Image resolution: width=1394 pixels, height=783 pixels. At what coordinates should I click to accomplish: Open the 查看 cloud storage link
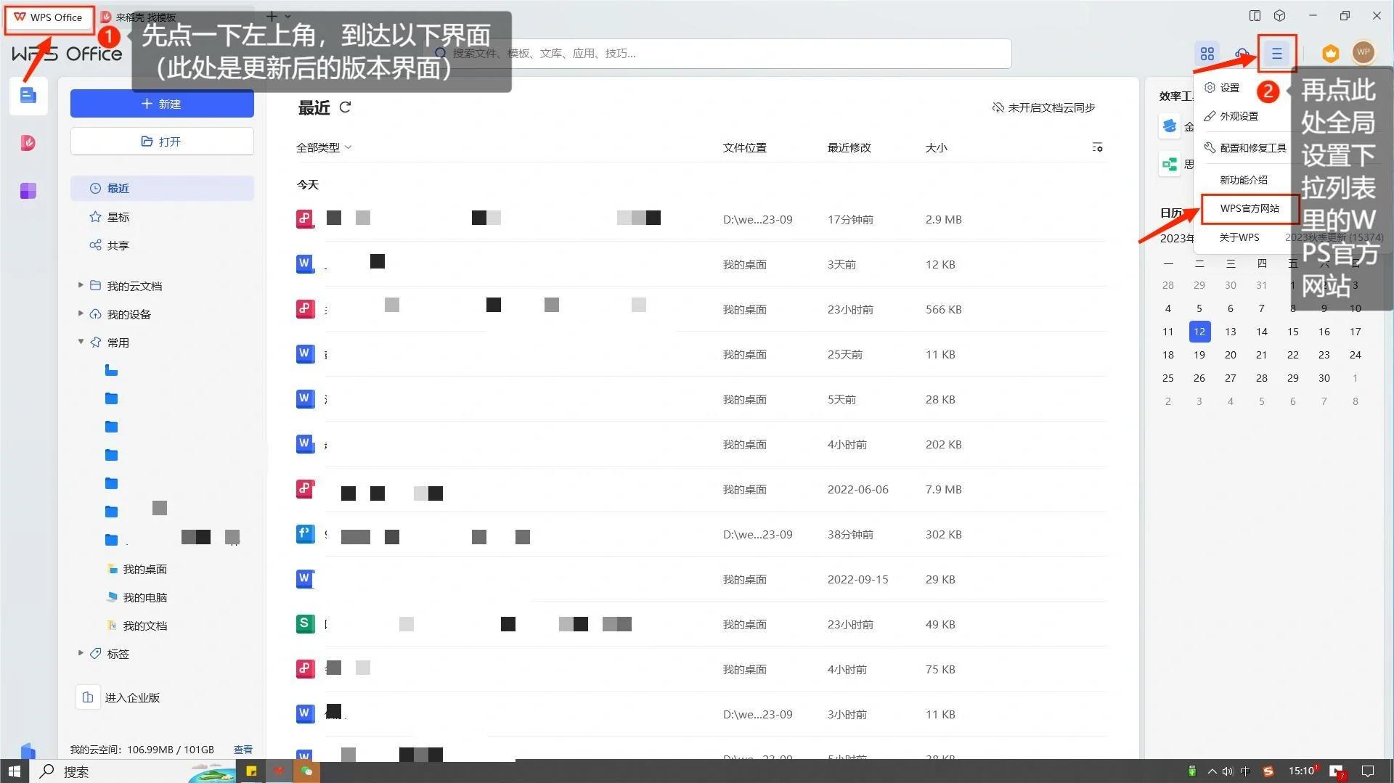coord(243,749)
